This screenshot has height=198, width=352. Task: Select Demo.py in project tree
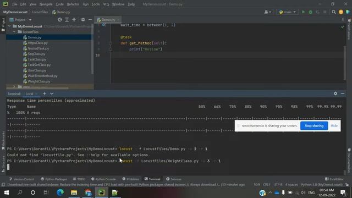34,37
